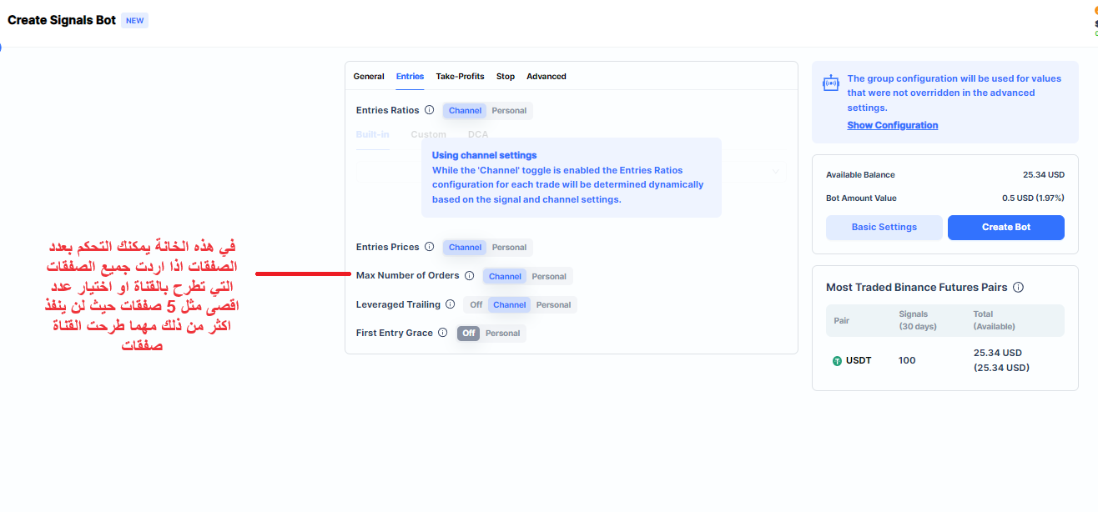The width and height of the screenshot is (1098, 512).
Task: Set Max Number of Orders to Personal
Action: (549, 276)
